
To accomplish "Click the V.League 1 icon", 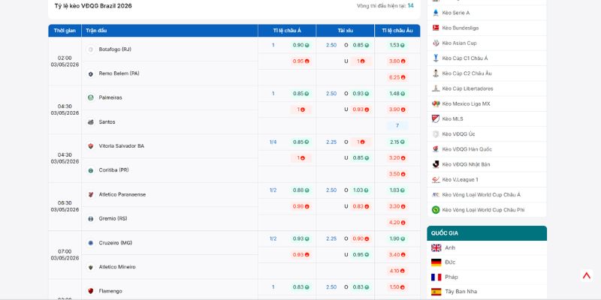I will coord(436,179).
